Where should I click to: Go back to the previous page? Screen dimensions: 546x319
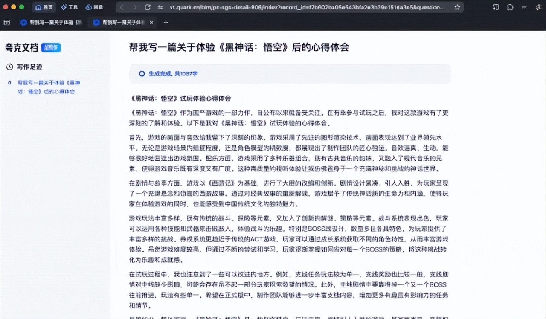tap(122, 7)
